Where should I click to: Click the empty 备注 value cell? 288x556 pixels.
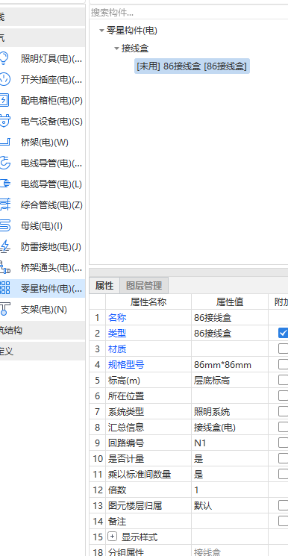230,521
